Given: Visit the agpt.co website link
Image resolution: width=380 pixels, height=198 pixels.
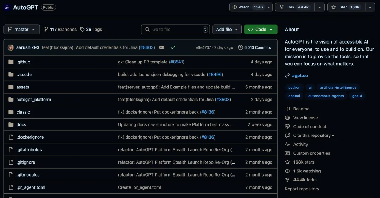Looking at the screenshot, I should [x=300, y=75].
